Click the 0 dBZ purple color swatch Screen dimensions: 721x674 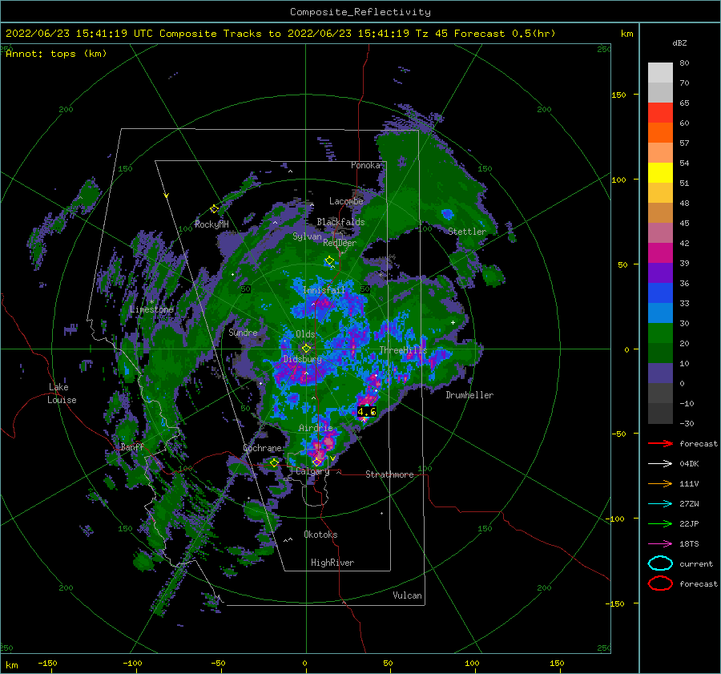(x=660, y=373)
